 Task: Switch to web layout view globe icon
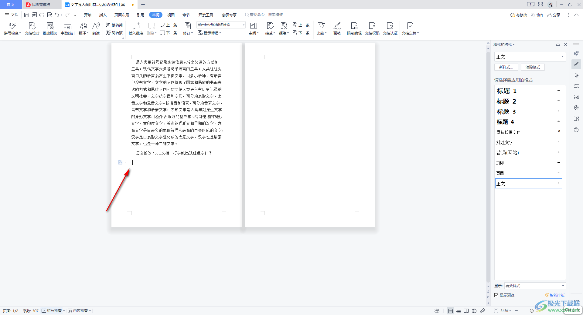474,311
